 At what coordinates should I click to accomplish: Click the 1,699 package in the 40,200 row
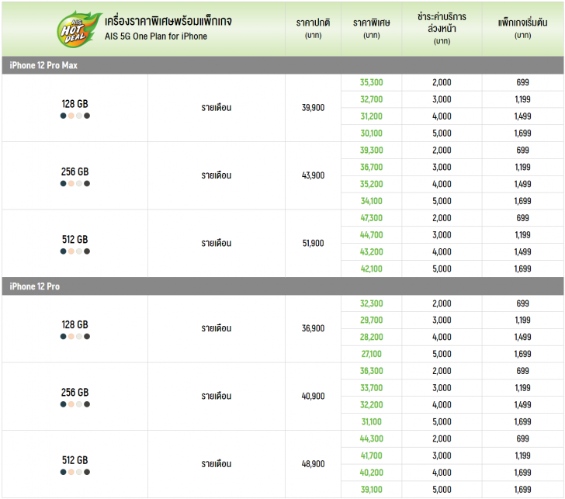(x=523, y=473)
